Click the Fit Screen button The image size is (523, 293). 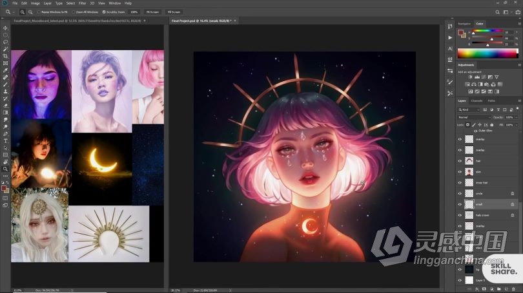tap(152, 12)
